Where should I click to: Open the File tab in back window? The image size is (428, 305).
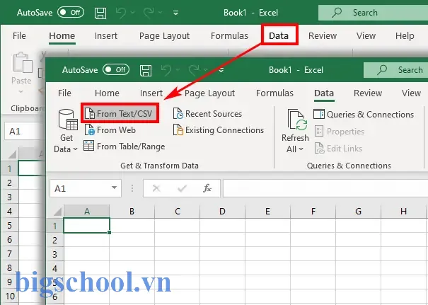point(19,36)
